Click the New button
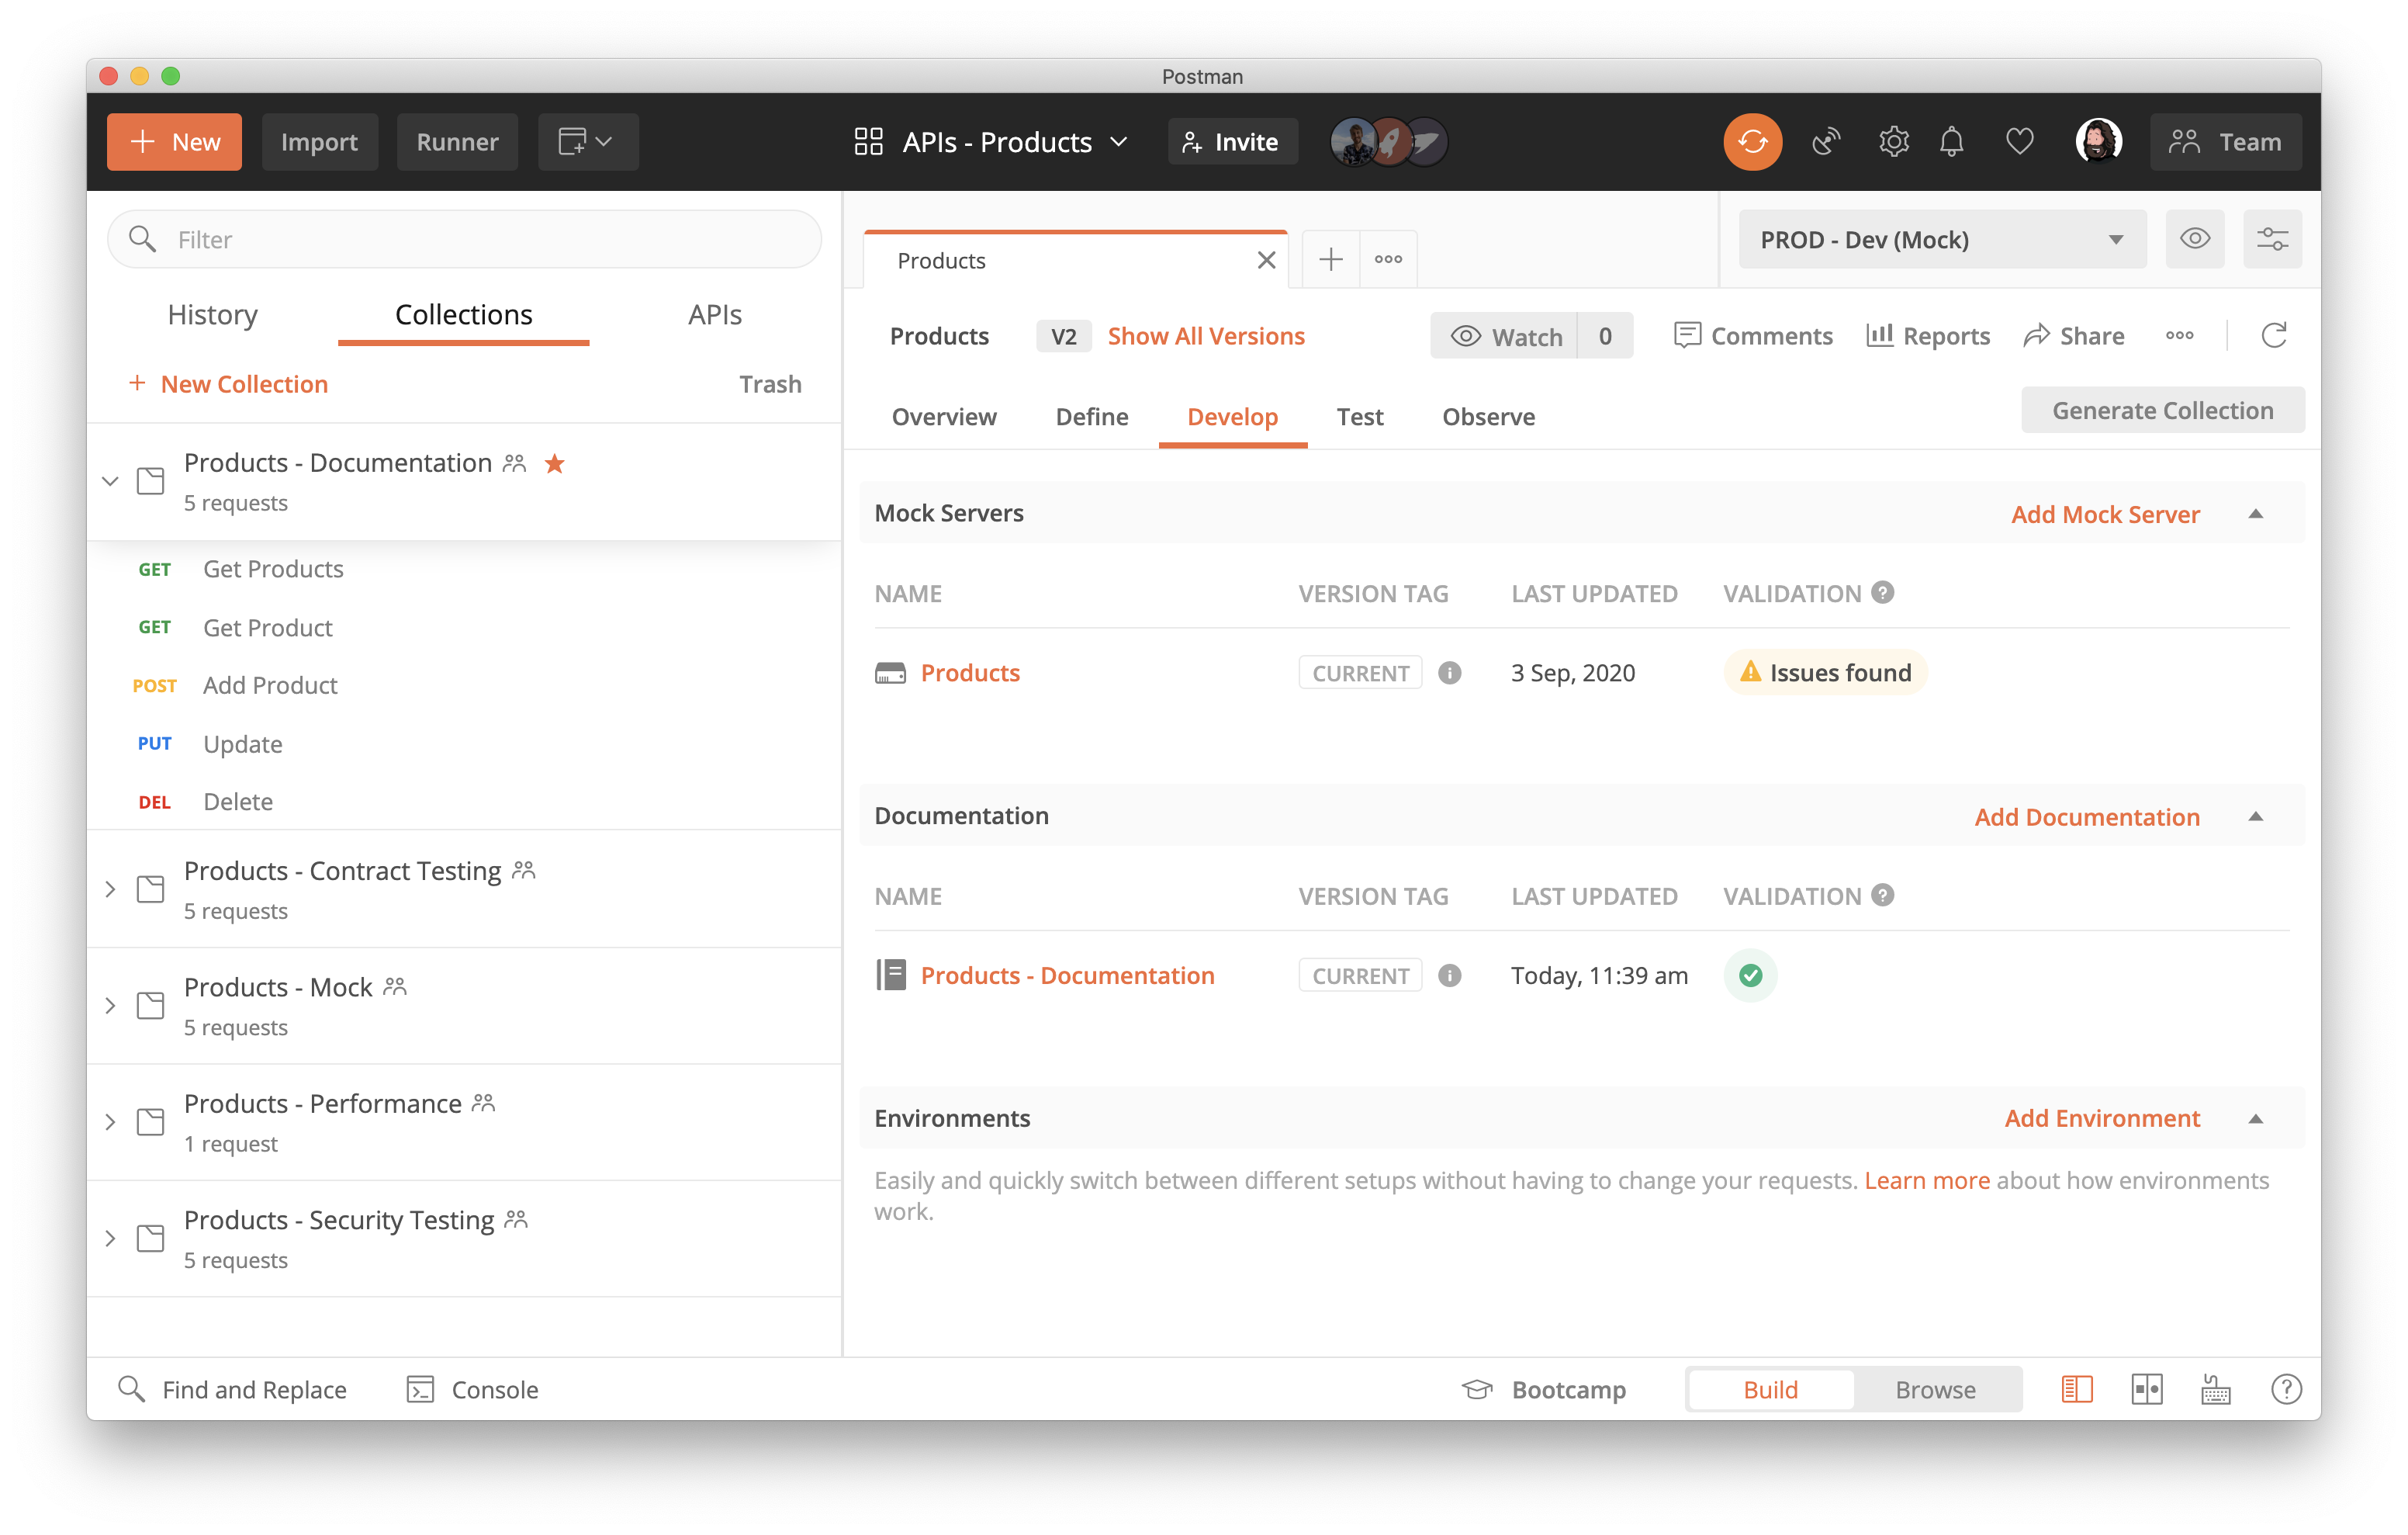2408x1535 pixels. click(174, 141)
